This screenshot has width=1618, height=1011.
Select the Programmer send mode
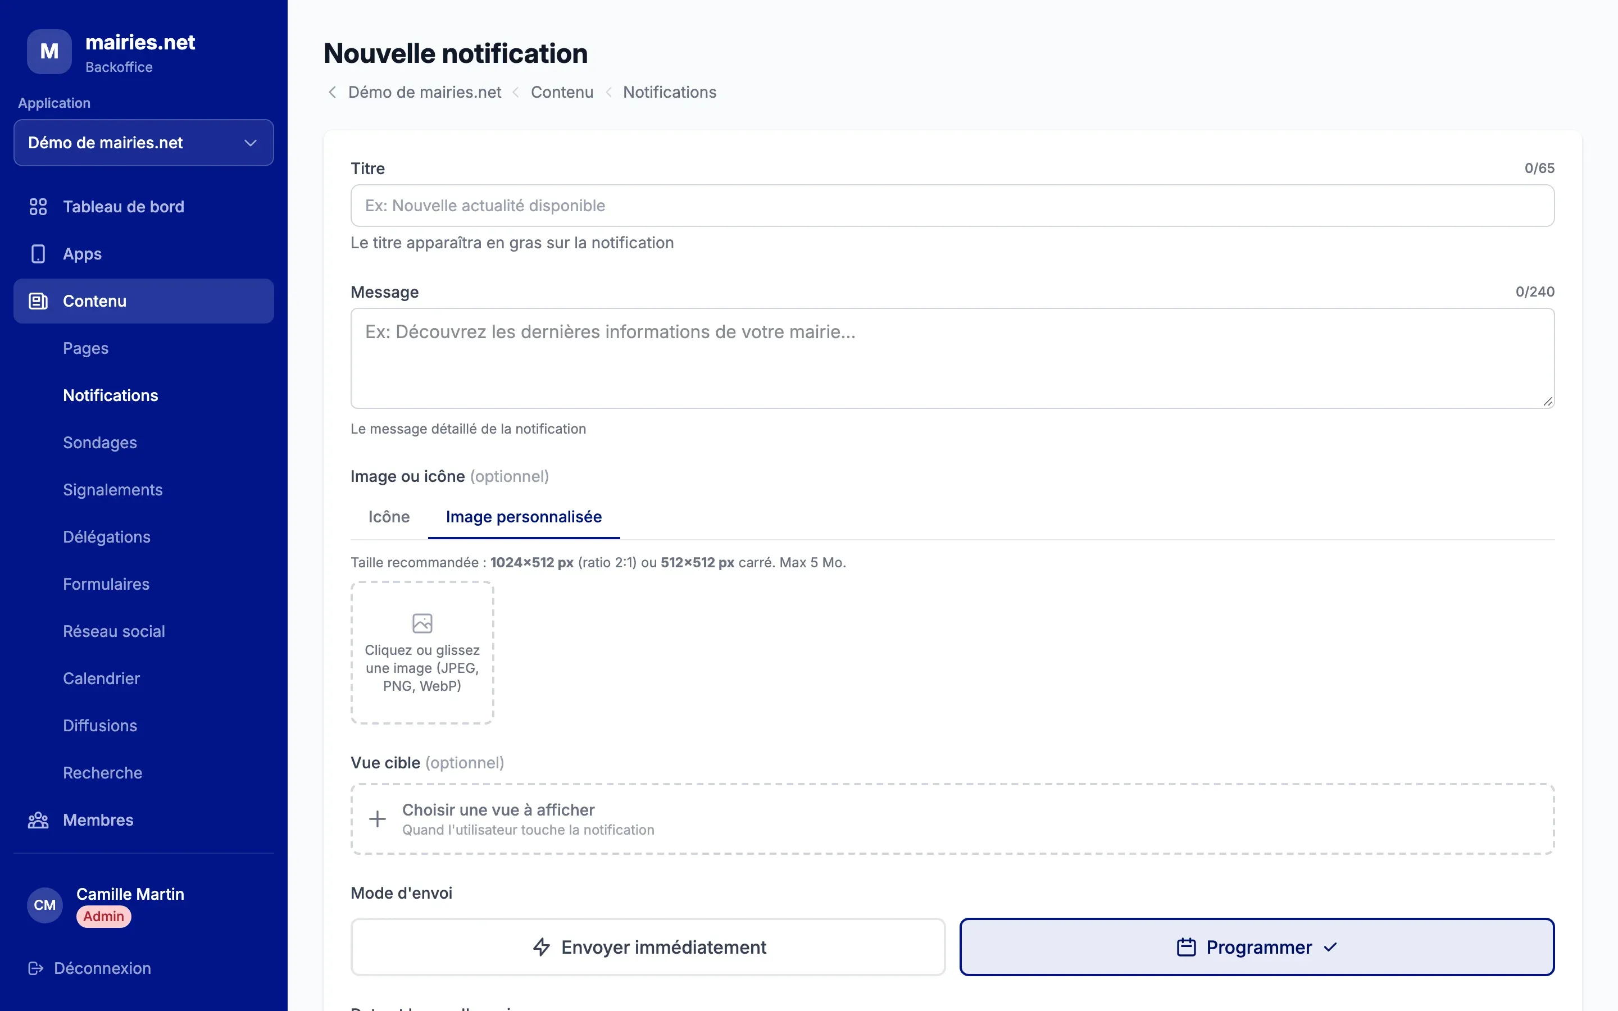click(1257, 947)
